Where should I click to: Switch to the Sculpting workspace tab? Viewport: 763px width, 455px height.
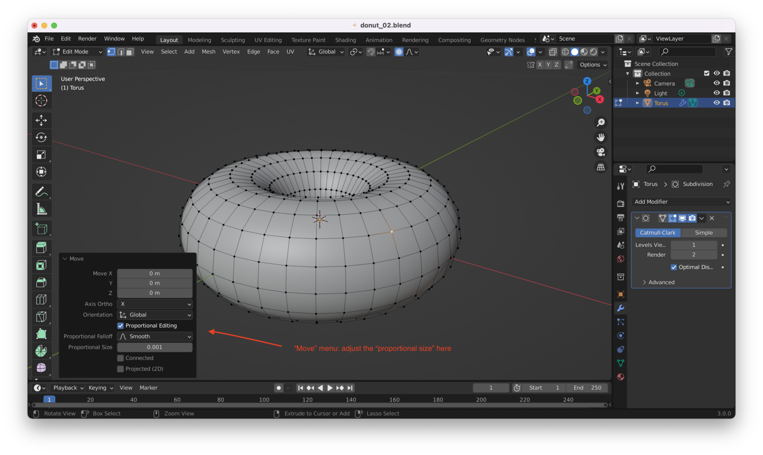point(233,40)
